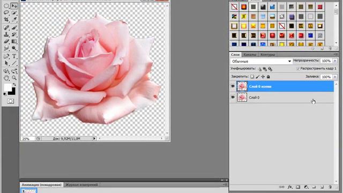Open the 'Анимация (покадровая)' tab
This screenshot has width=343, height=193.
pyautogui.click(x=42, y=184)
